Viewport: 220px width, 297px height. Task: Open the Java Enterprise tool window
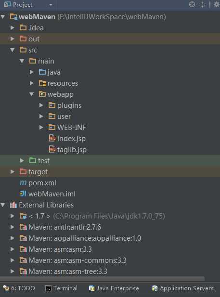[x=114, y=288]
